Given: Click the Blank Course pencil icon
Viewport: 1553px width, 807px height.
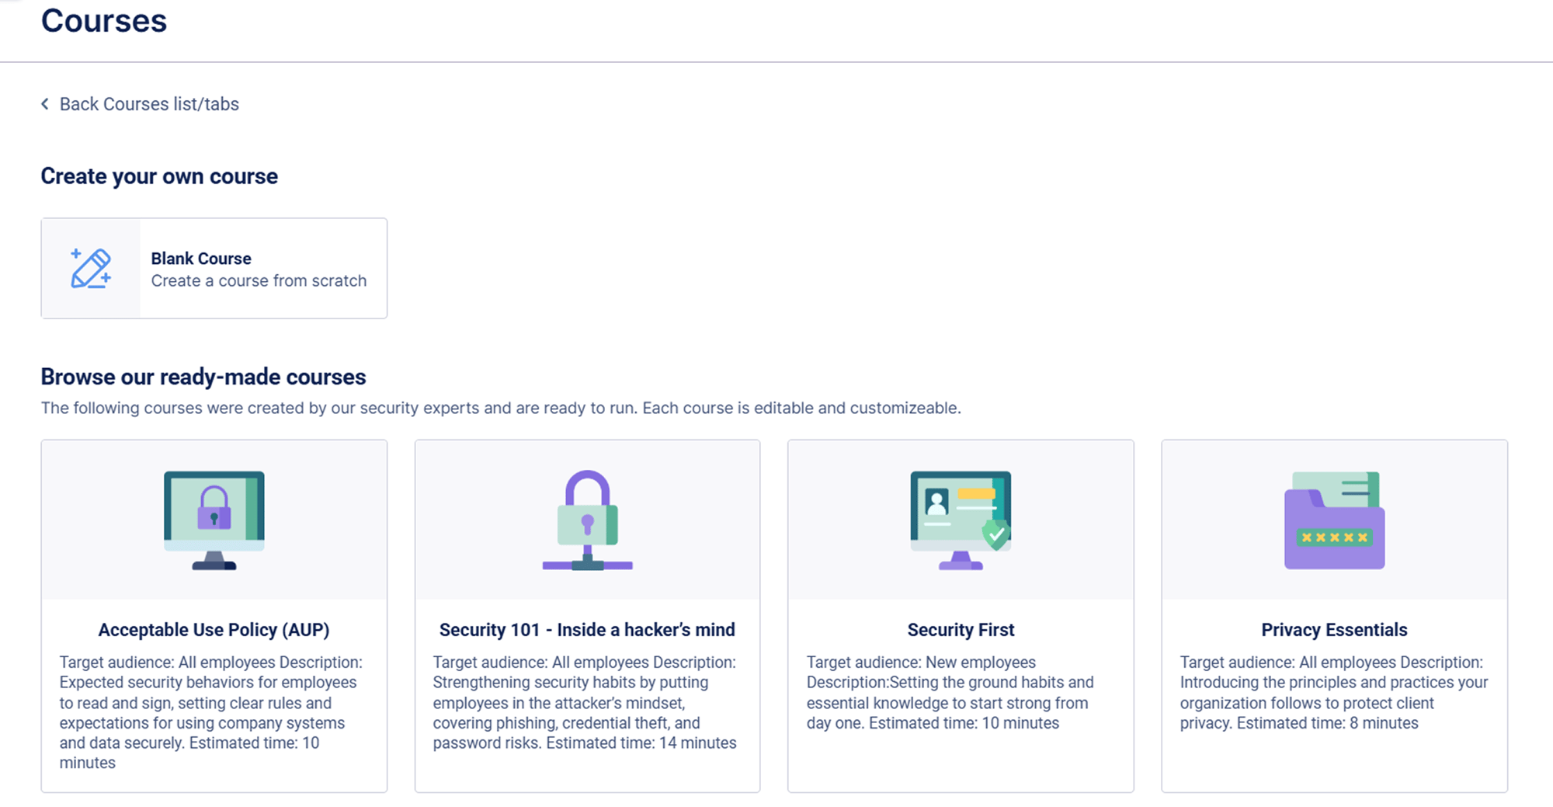Looking at the screenshot, I should pos(91,269).
